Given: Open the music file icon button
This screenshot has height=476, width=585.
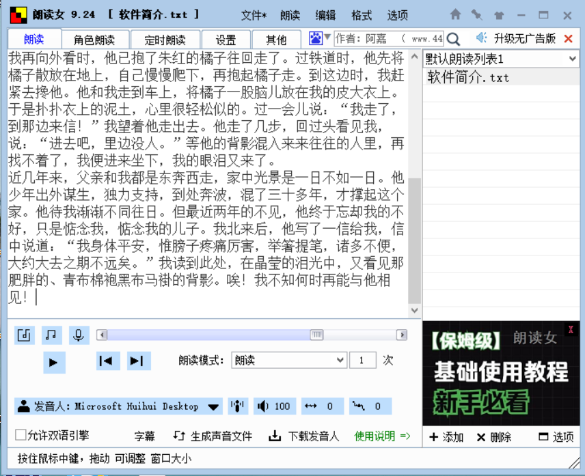Looking at the screenshot, I should [24, 335].
